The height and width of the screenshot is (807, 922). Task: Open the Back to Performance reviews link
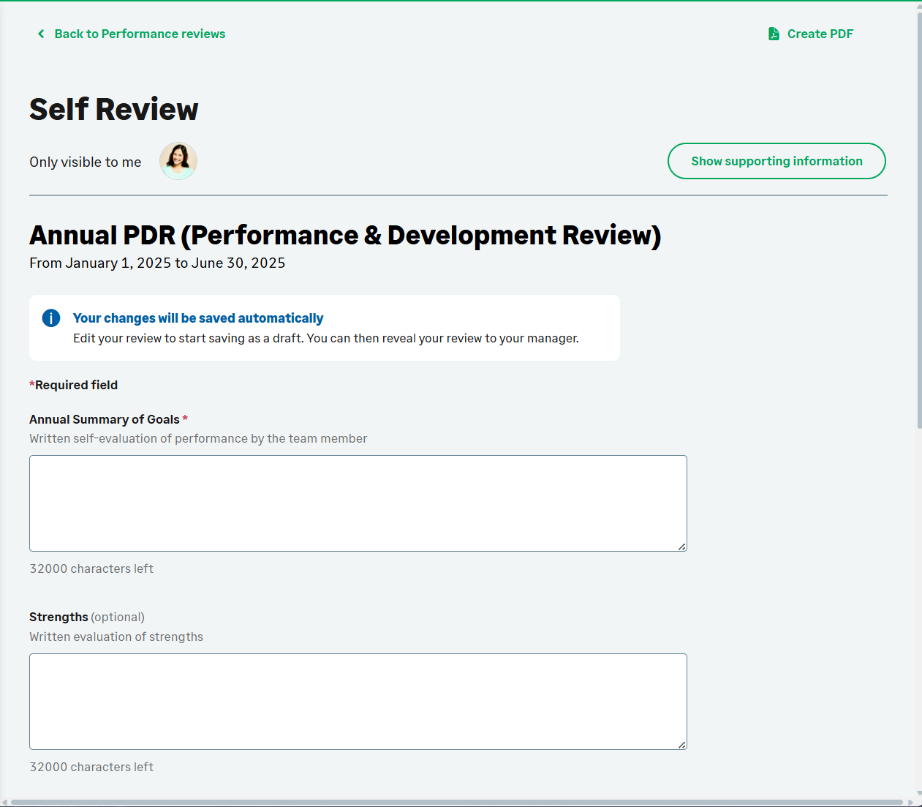pyautogui.click(x=140, y=34)
